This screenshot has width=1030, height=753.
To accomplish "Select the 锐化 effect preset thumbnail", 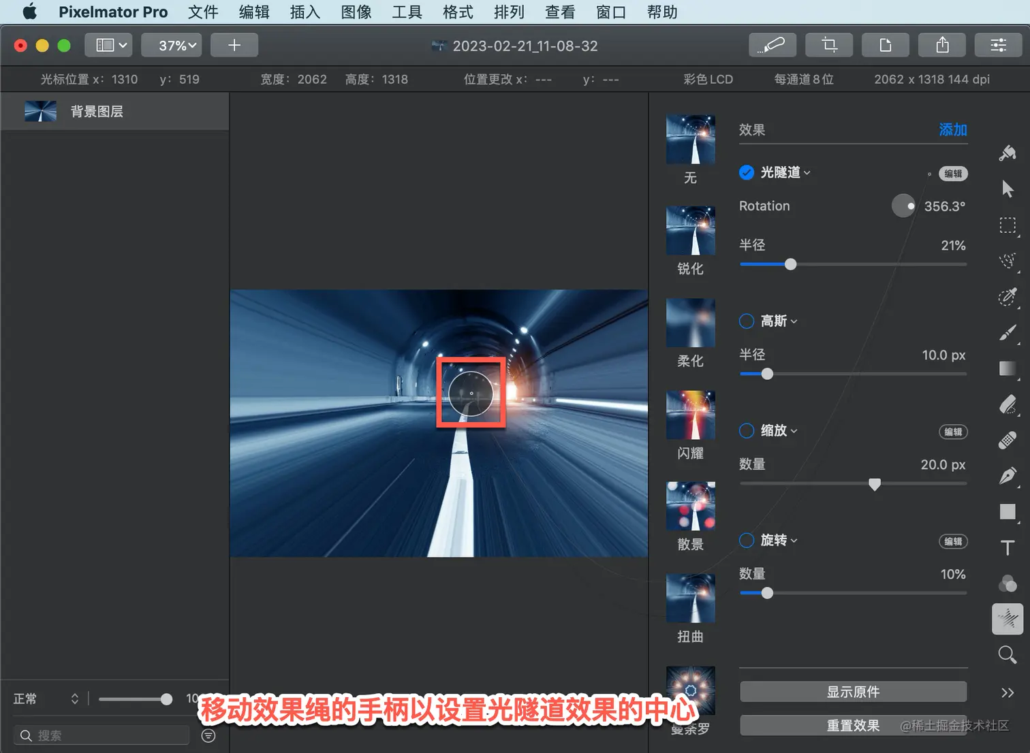I will tap(691, 230).
